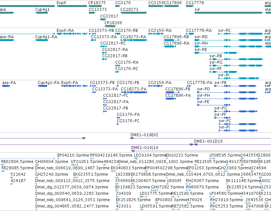Click the Cyp4g1-PA protein label
Viewport: 271px width, 211px height.
pos(49,83)
